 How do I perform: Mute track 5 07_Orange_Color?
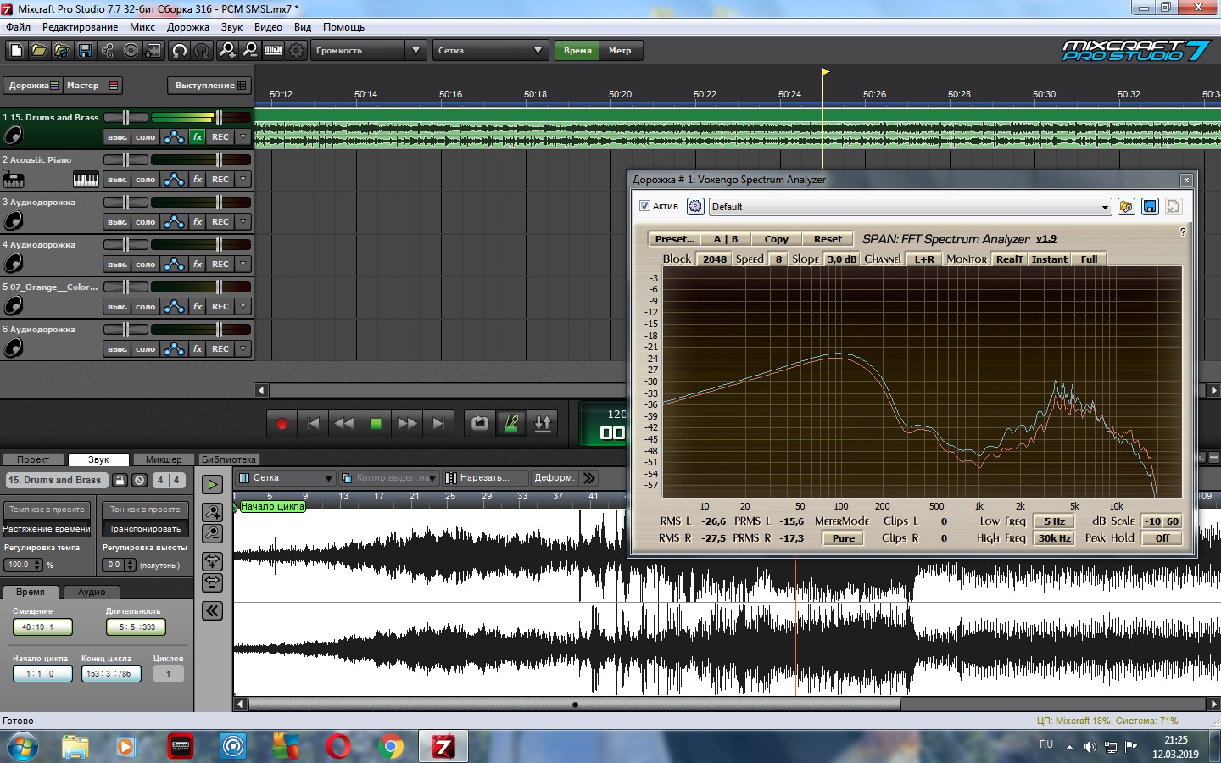point(117,306)
